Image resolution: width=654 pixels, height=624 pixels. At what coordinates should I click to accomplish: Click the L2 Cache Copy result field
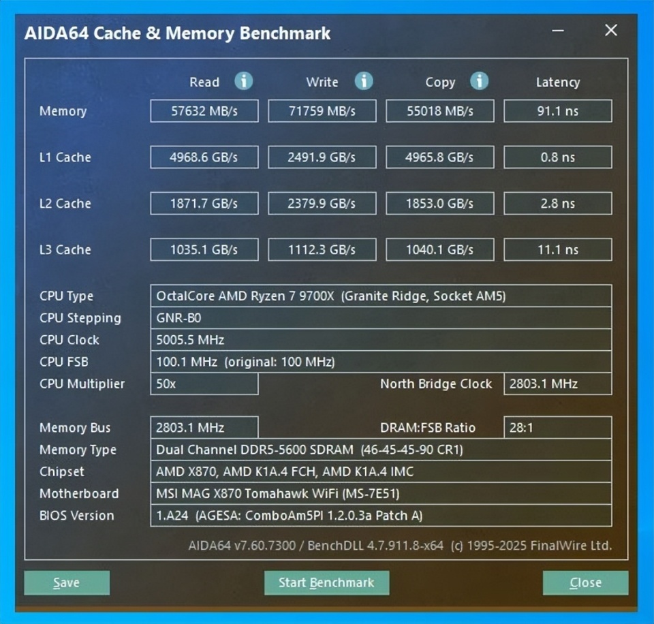439,203
